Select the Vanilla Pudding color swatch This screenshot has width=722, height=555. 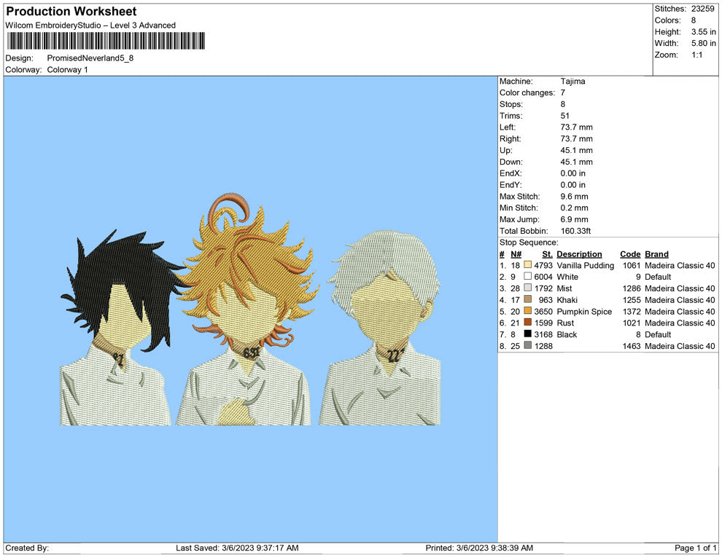pos(527,265)
